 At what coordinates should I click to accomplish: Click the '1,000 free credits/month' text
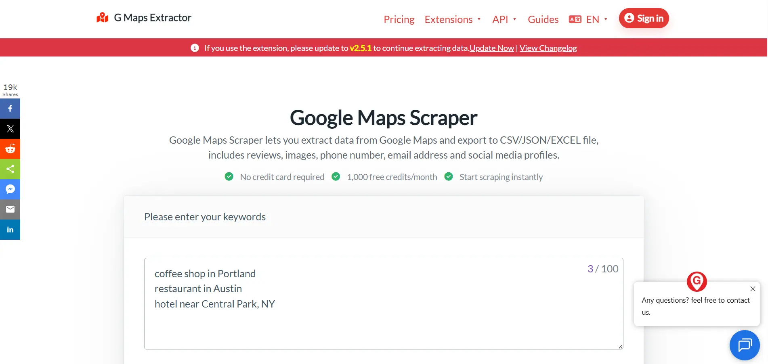pyautogui.click(x=392, y=177)
